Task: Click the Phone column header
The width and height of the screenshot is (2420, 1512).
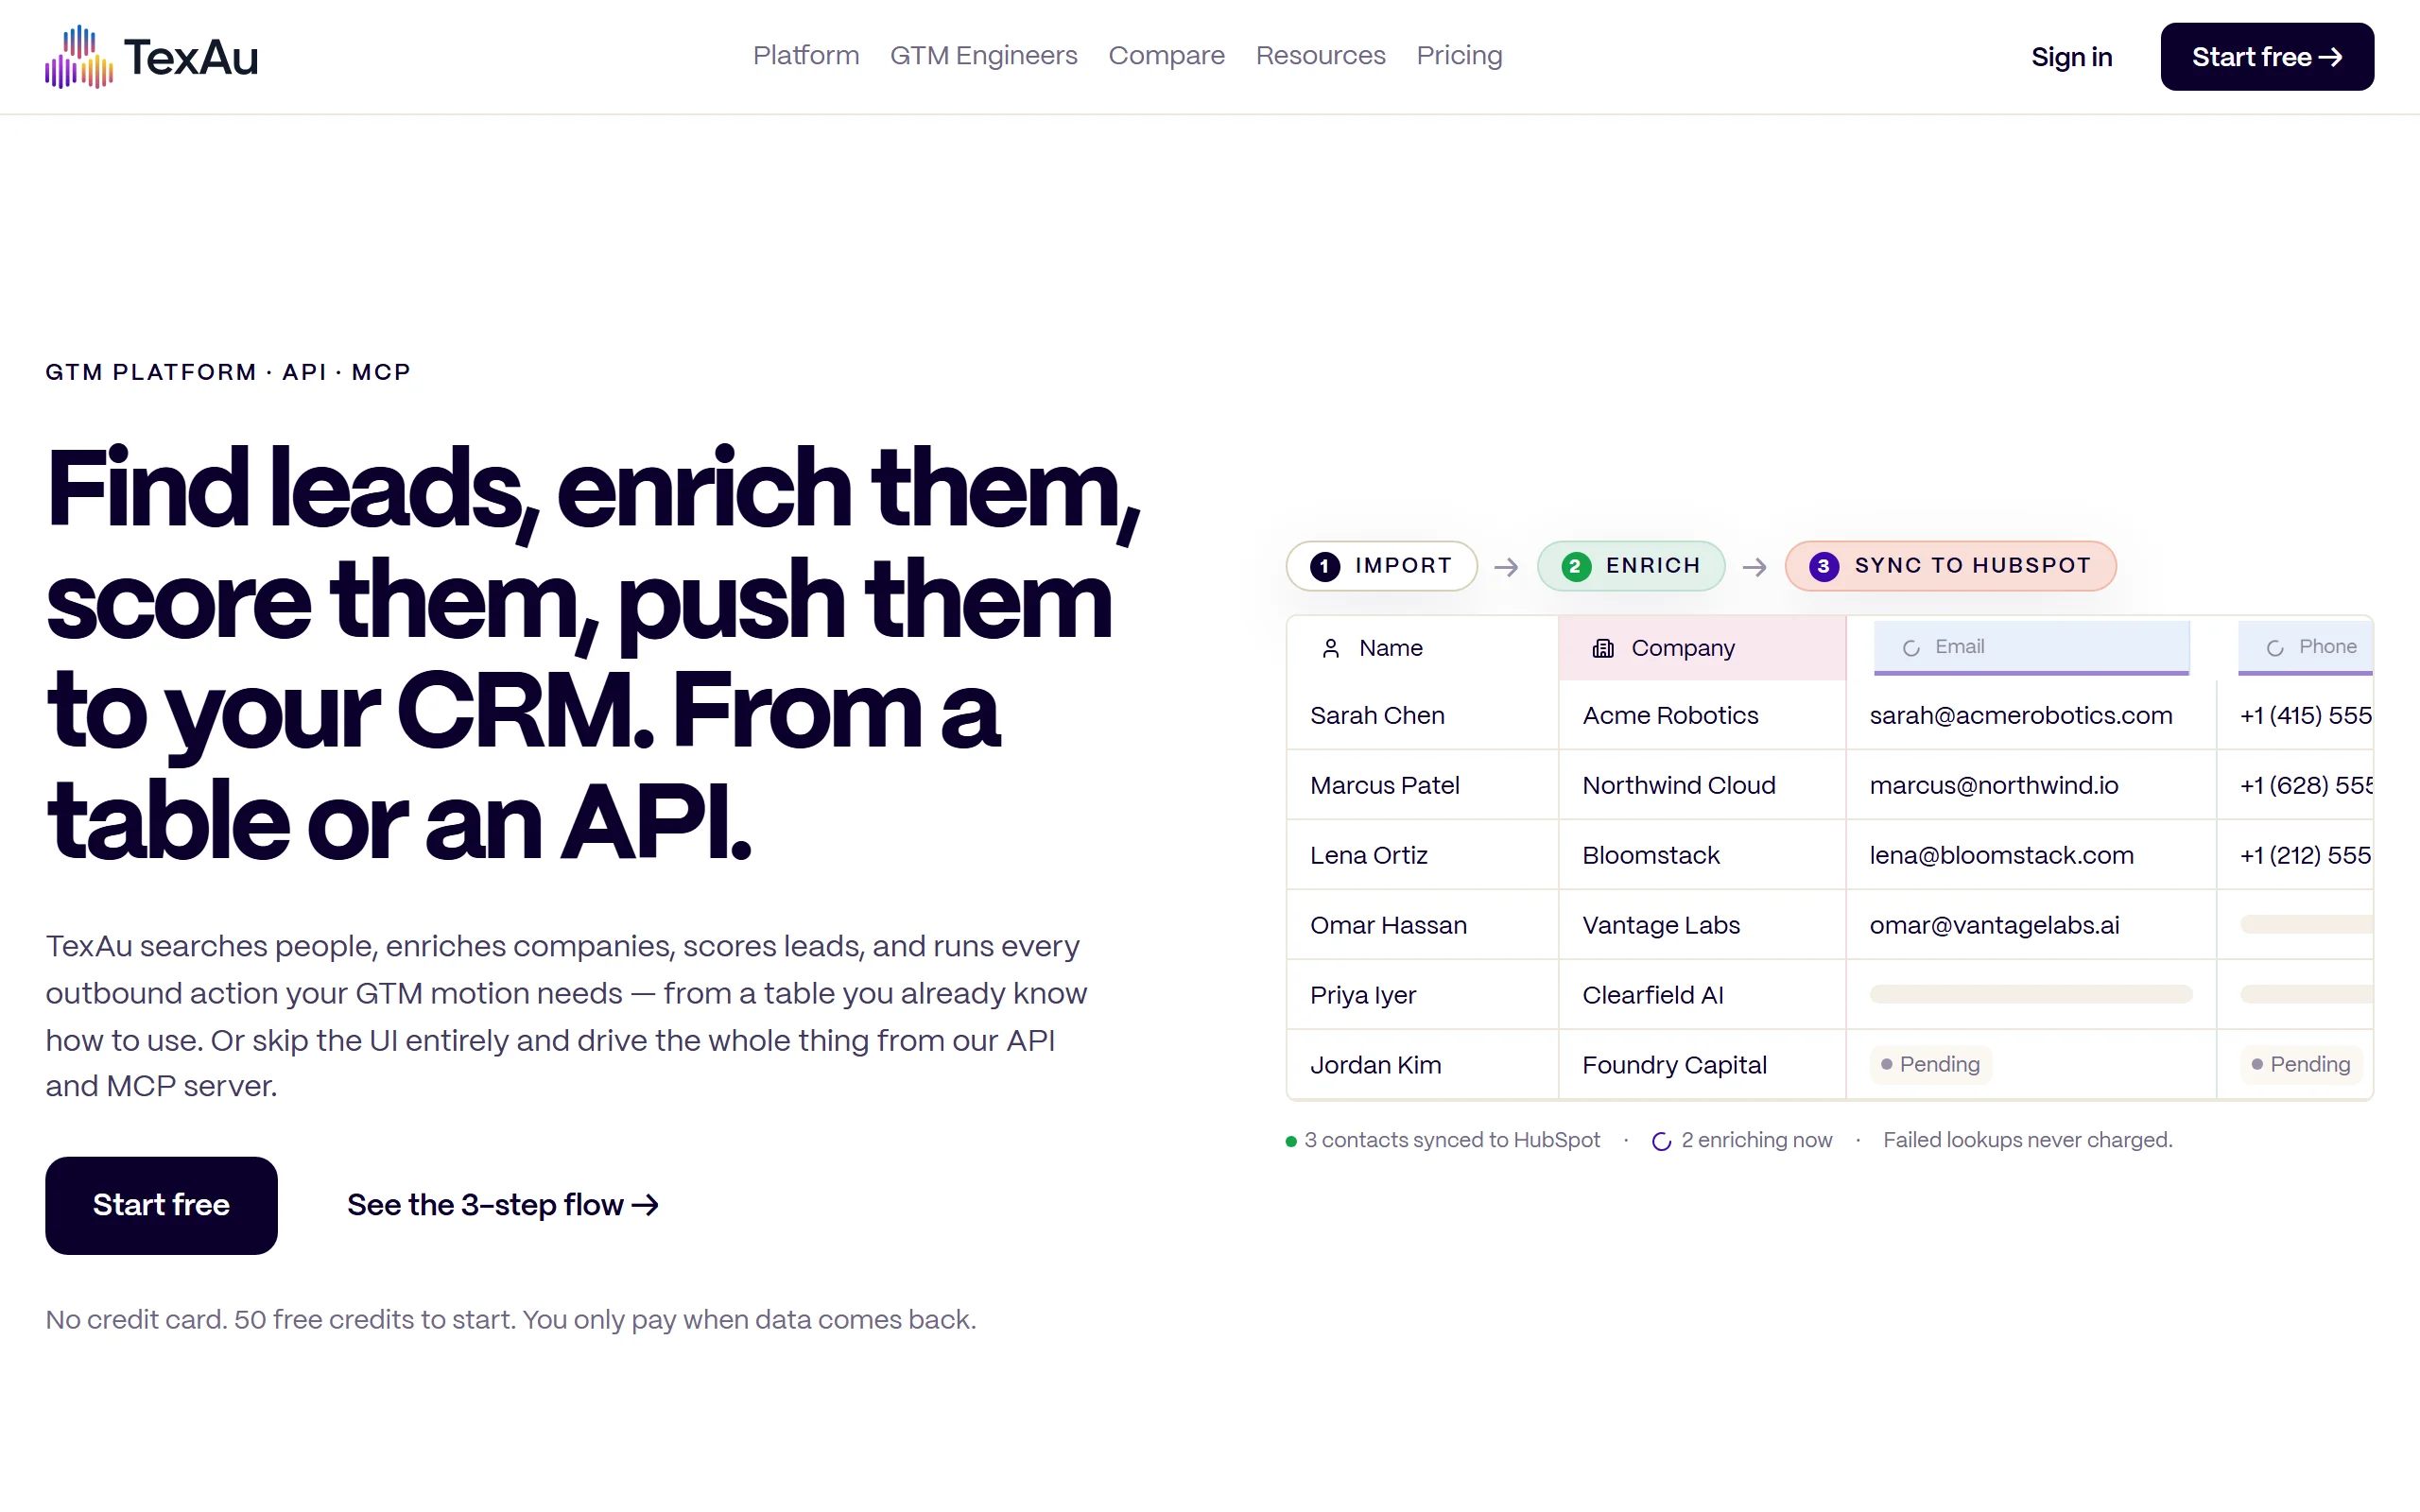Action: coord(2305,648)
